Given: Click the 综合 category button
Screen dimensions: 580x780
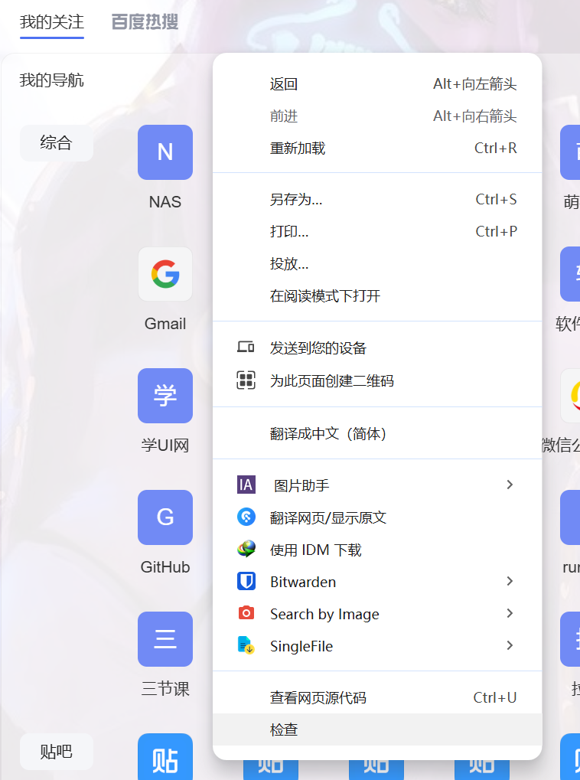Looking at the screenshot, I should coord(56,142).
